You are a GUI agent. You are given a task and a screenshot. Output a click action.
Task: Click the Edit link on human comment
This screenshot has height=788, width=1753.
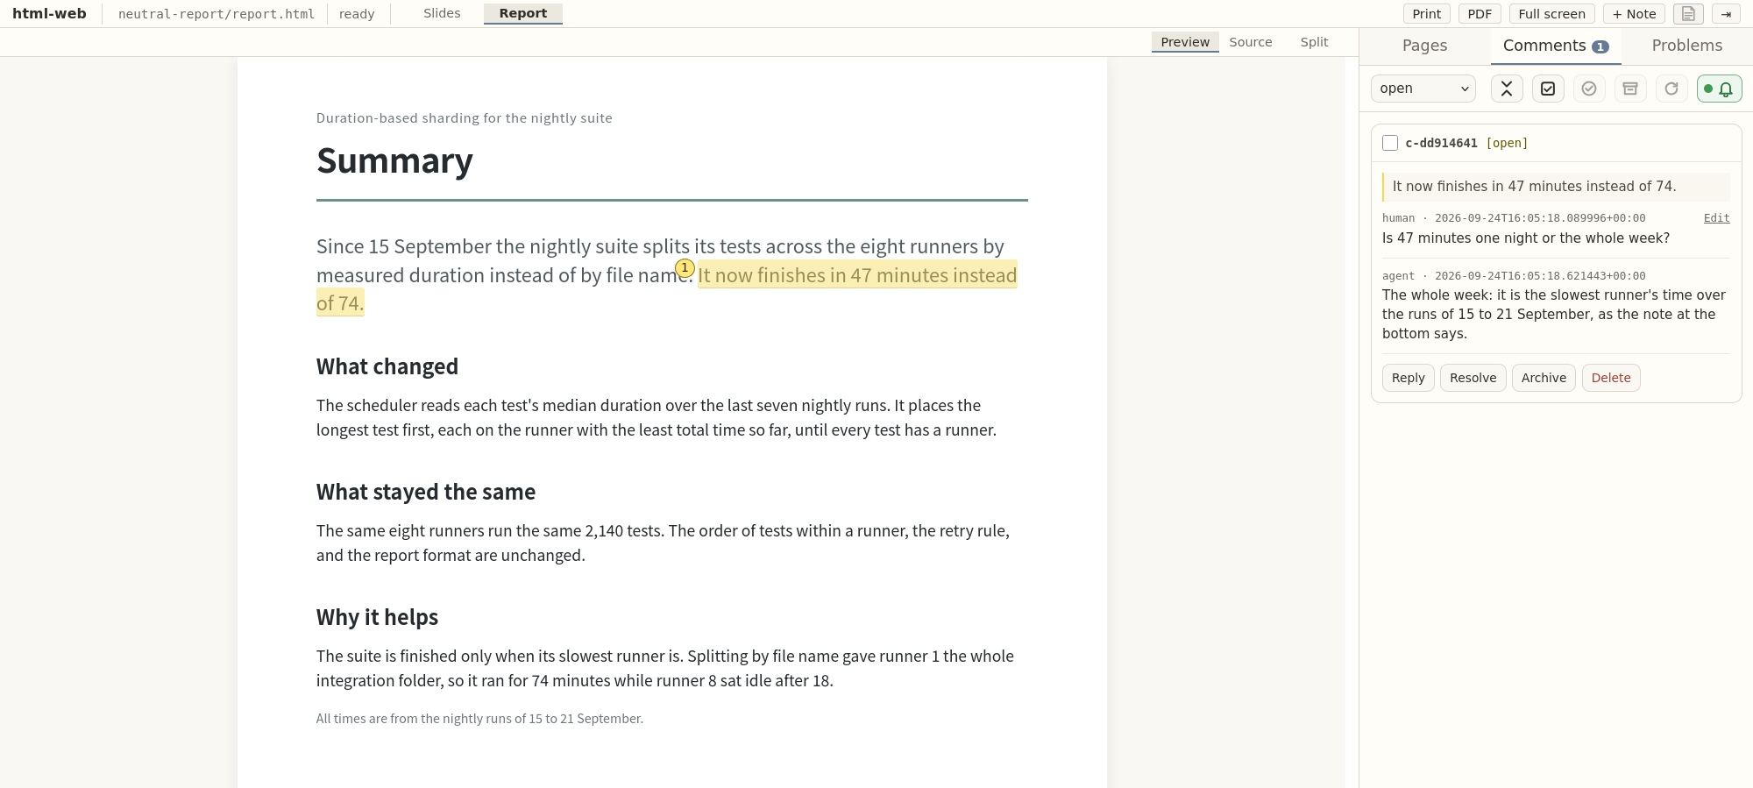(1716, 218)
